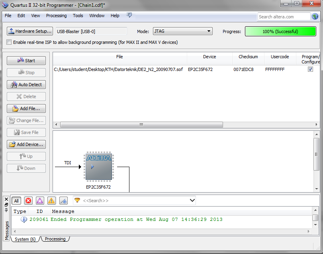
Task: Toggle the error messages filter icon
Action: pos(28,201)
